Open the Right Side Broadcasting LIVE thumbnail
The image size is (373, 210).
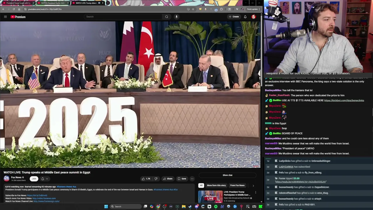(x=210, y=196)
